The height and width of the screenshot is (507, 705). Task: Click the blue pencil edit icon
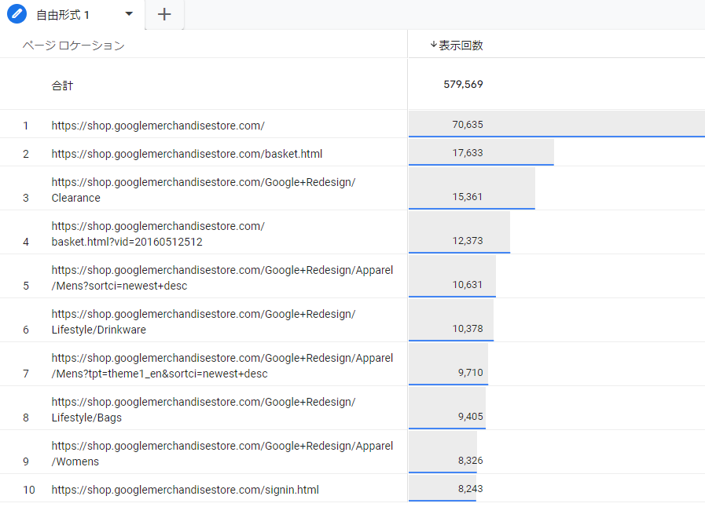tap(17, 14)
